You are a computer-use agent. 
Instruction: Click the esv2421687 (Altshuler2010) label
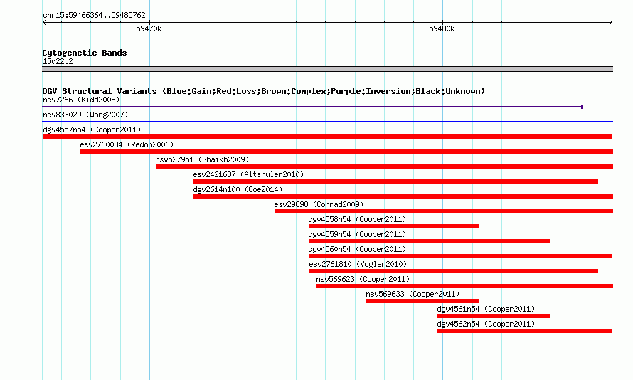248,174
